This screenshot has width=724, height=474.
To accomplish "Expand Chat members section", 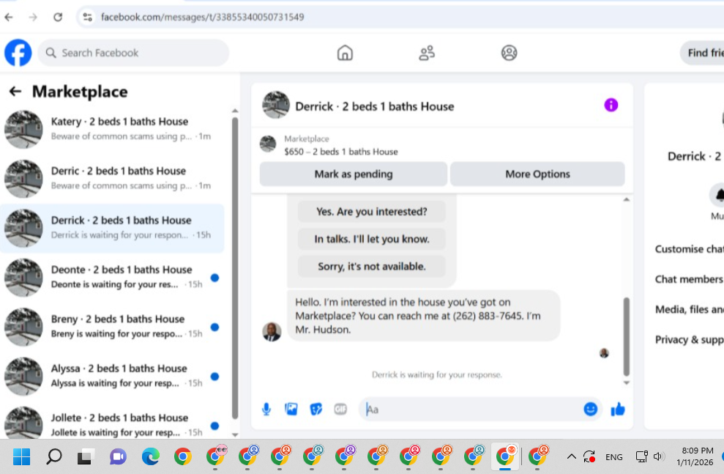I will coord(690,279).
